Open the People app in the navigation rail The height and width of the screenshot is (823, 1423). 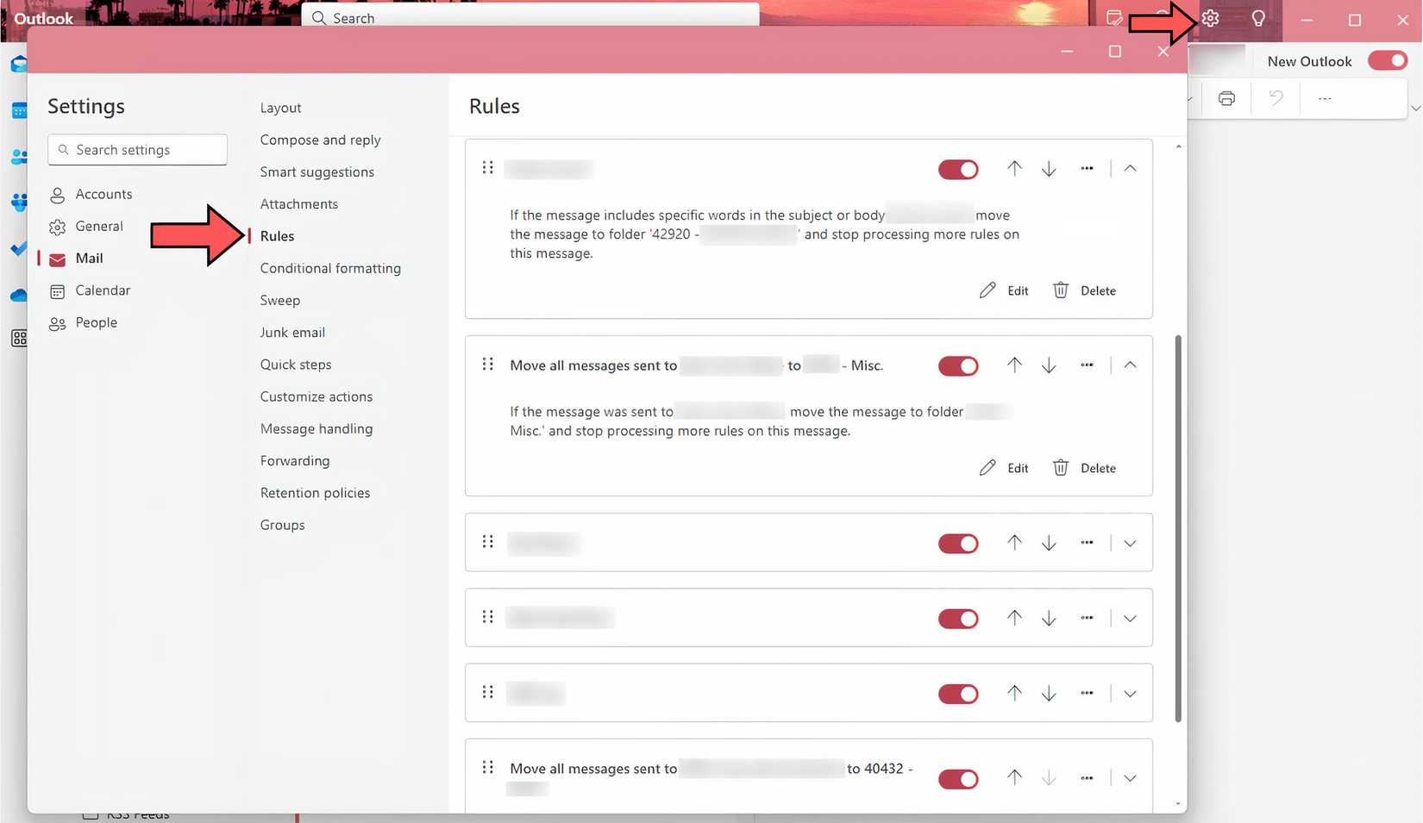(19, 156)
